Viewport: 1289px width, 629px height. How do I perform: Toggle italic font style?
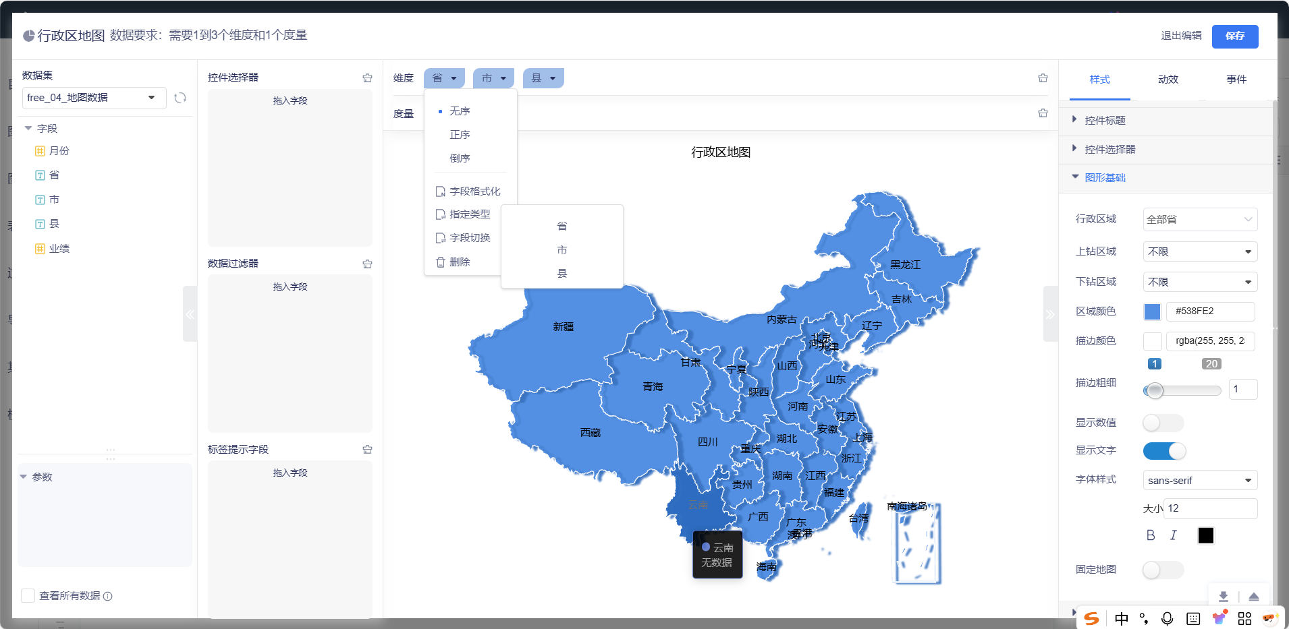(x=1174, y=535)
